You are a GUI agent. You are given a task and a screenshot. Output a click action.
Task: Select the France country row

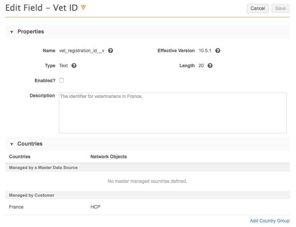coord(16,207)
